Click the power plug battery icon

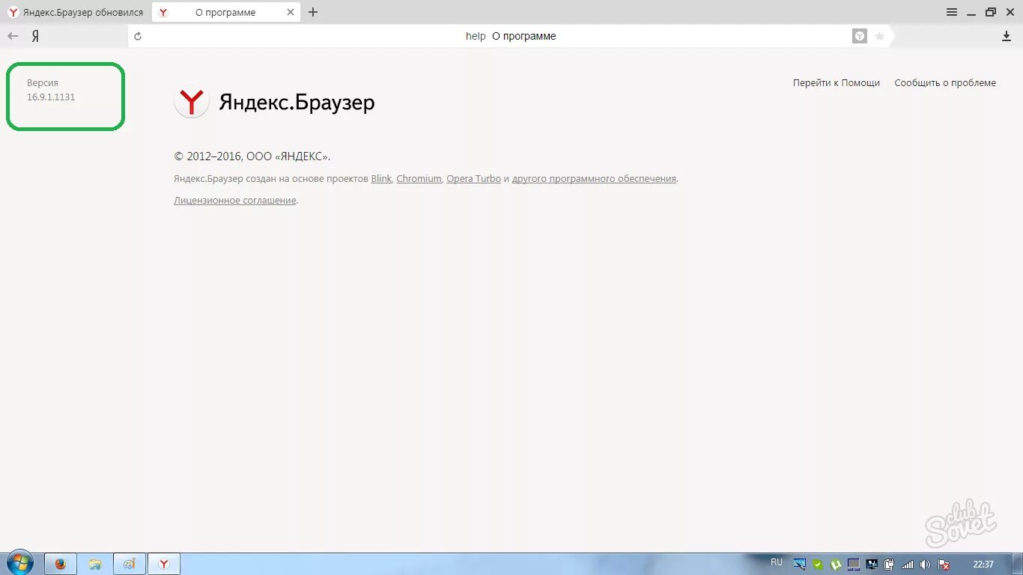(x=890, y=565)
